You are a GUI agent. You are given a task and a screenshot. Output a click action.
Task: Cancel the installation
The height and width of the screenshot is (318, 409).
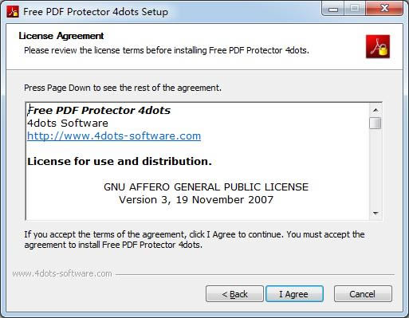[x=363, y=294]
